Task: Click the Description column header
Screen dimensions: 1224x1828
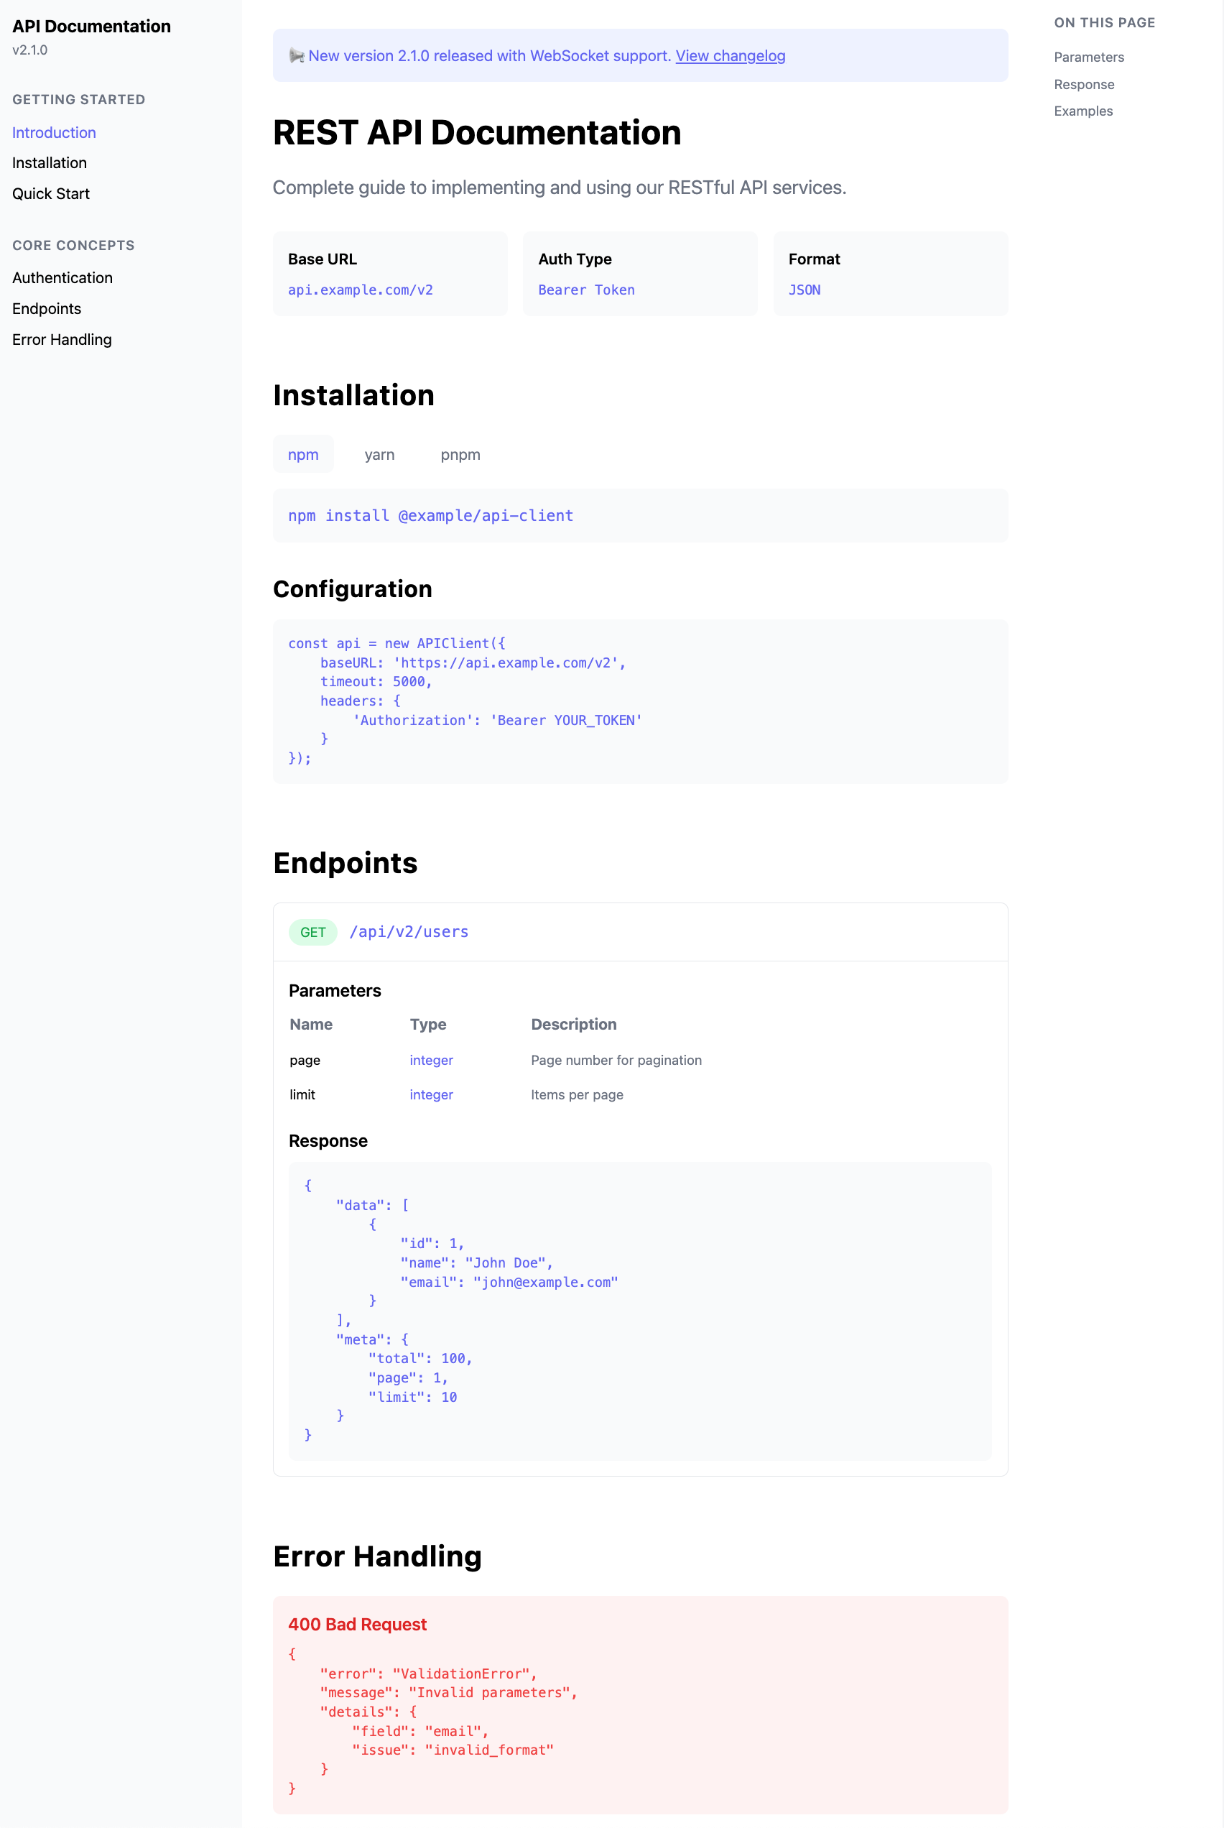Action: pyautogui.click(x=574, y=1024)
